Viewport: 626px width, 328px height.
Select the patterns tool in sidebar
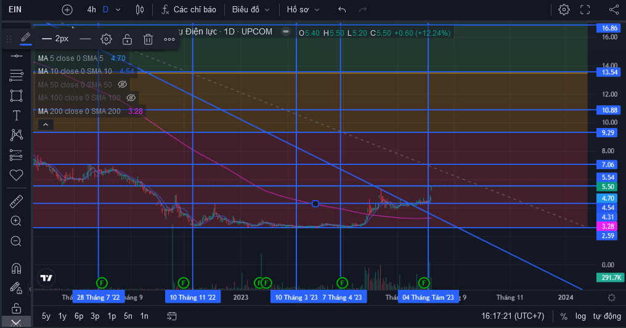pos(17,135)
